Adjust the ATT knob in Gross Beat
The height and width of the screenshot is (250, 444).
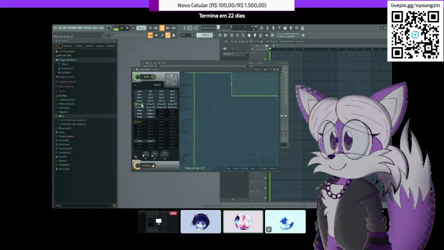click(146, 155)
